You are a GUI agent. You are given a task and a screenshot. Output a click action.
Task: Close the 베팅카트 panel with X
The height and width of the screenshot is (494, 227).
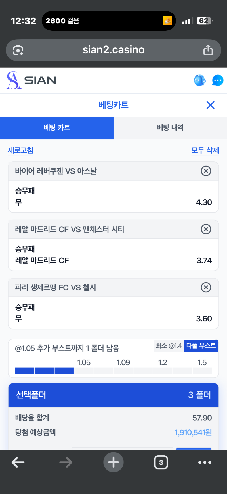[x=211, y=105]
